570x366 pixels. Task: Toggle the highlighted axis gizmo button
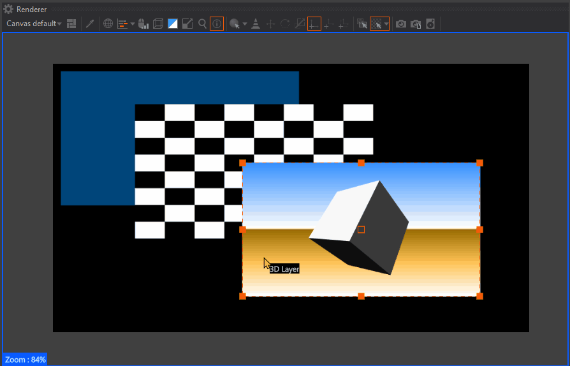click(x=314, y=24)
